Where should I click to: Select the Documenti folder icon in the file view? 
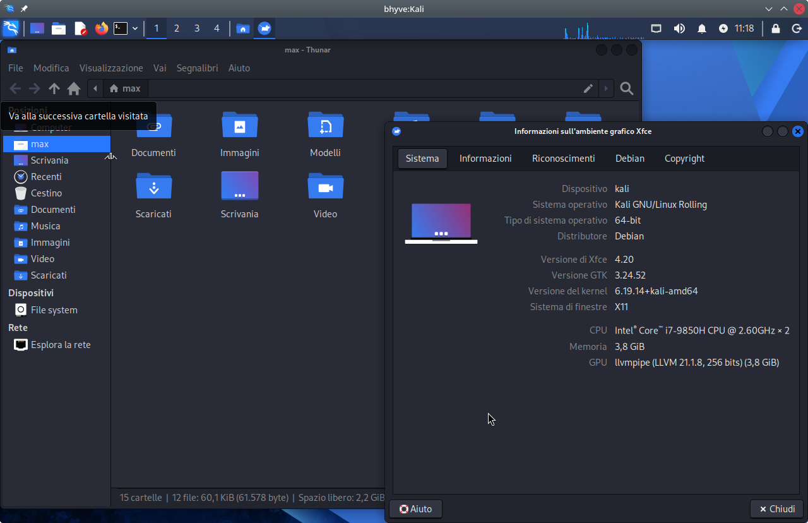154,125
